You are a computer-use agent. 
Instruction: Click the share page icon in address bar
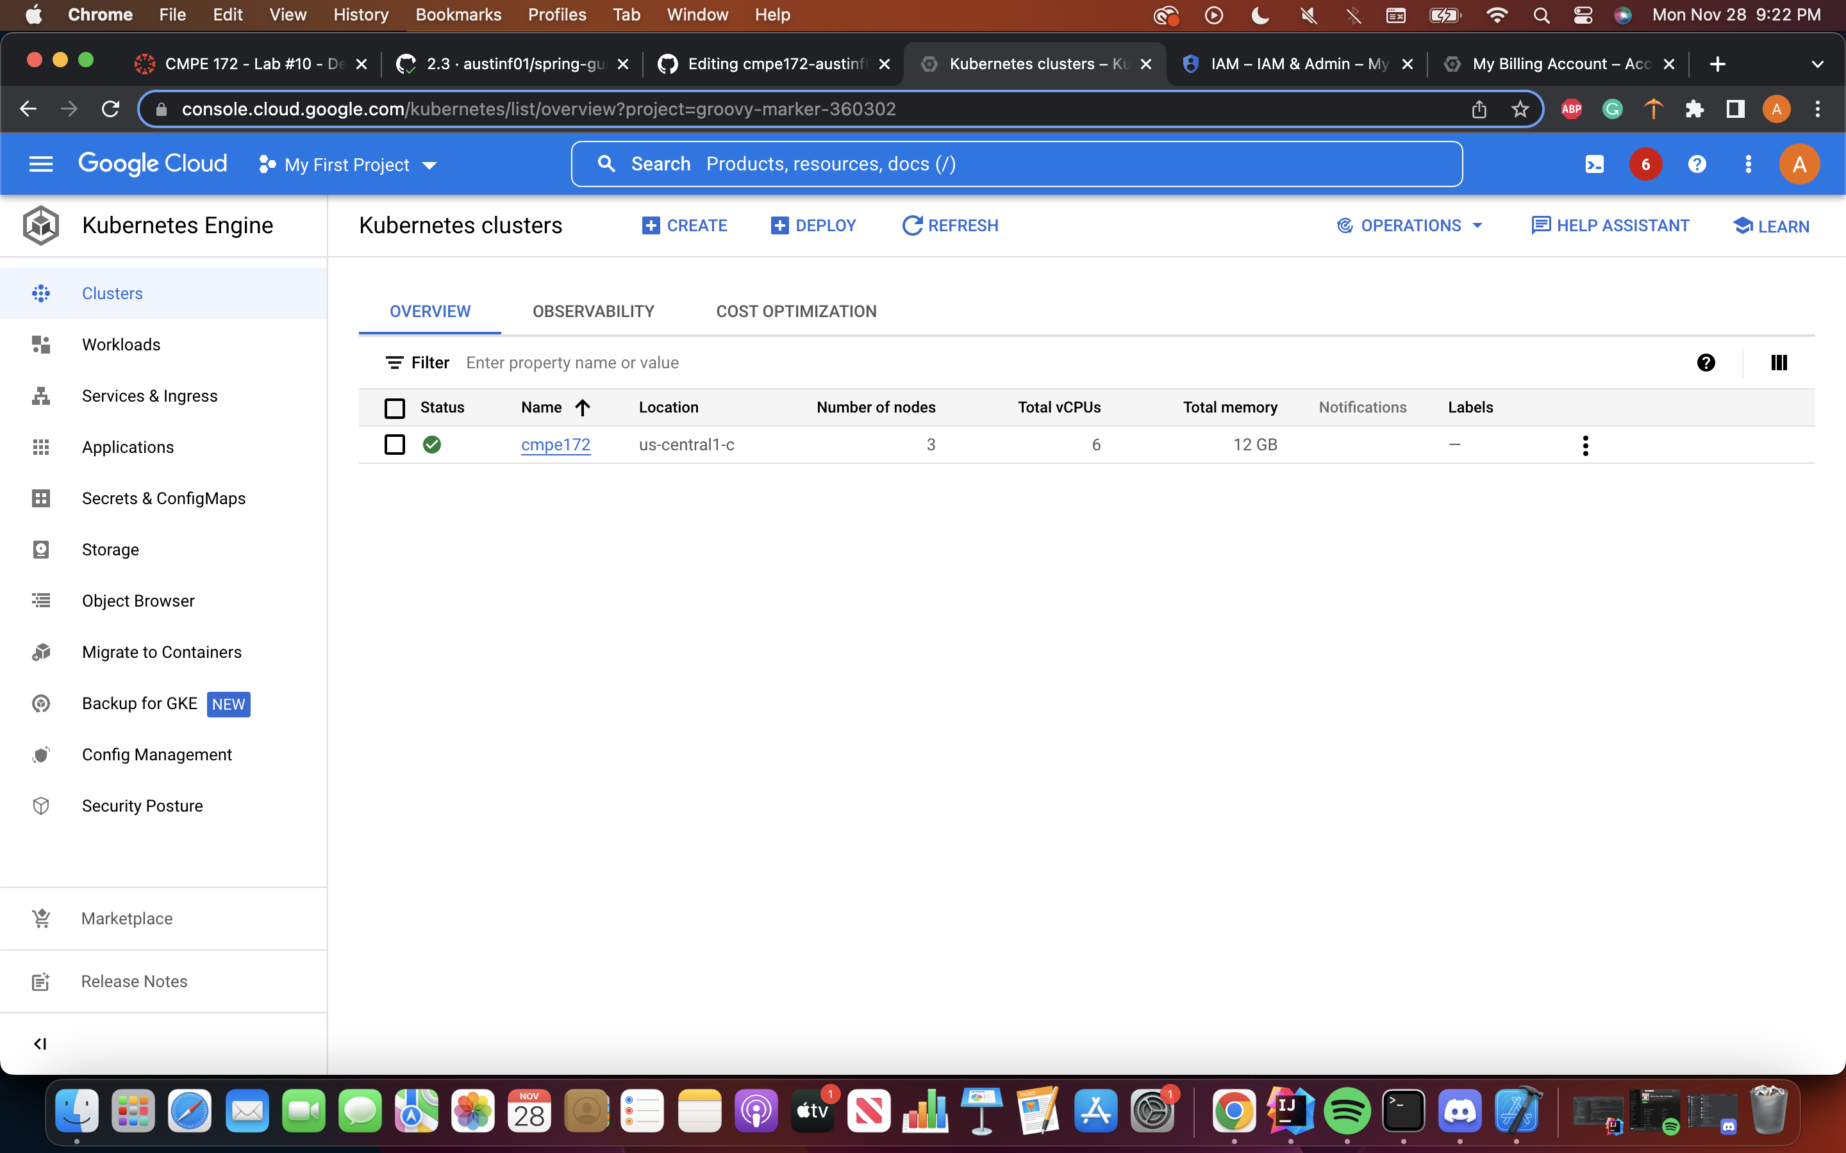[x=1478, y=109]
